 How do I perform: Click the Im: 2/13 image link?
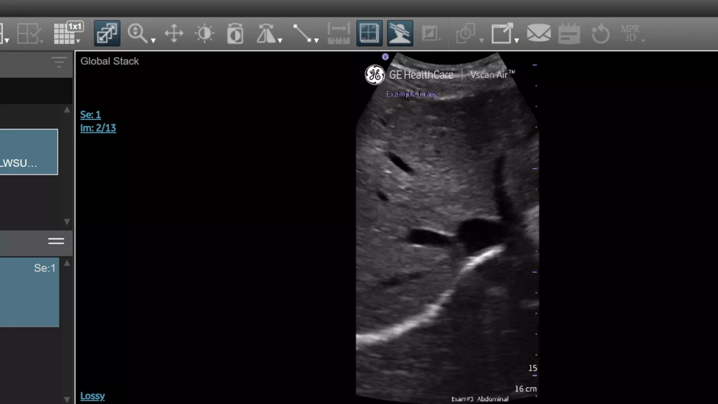[98, 128]
